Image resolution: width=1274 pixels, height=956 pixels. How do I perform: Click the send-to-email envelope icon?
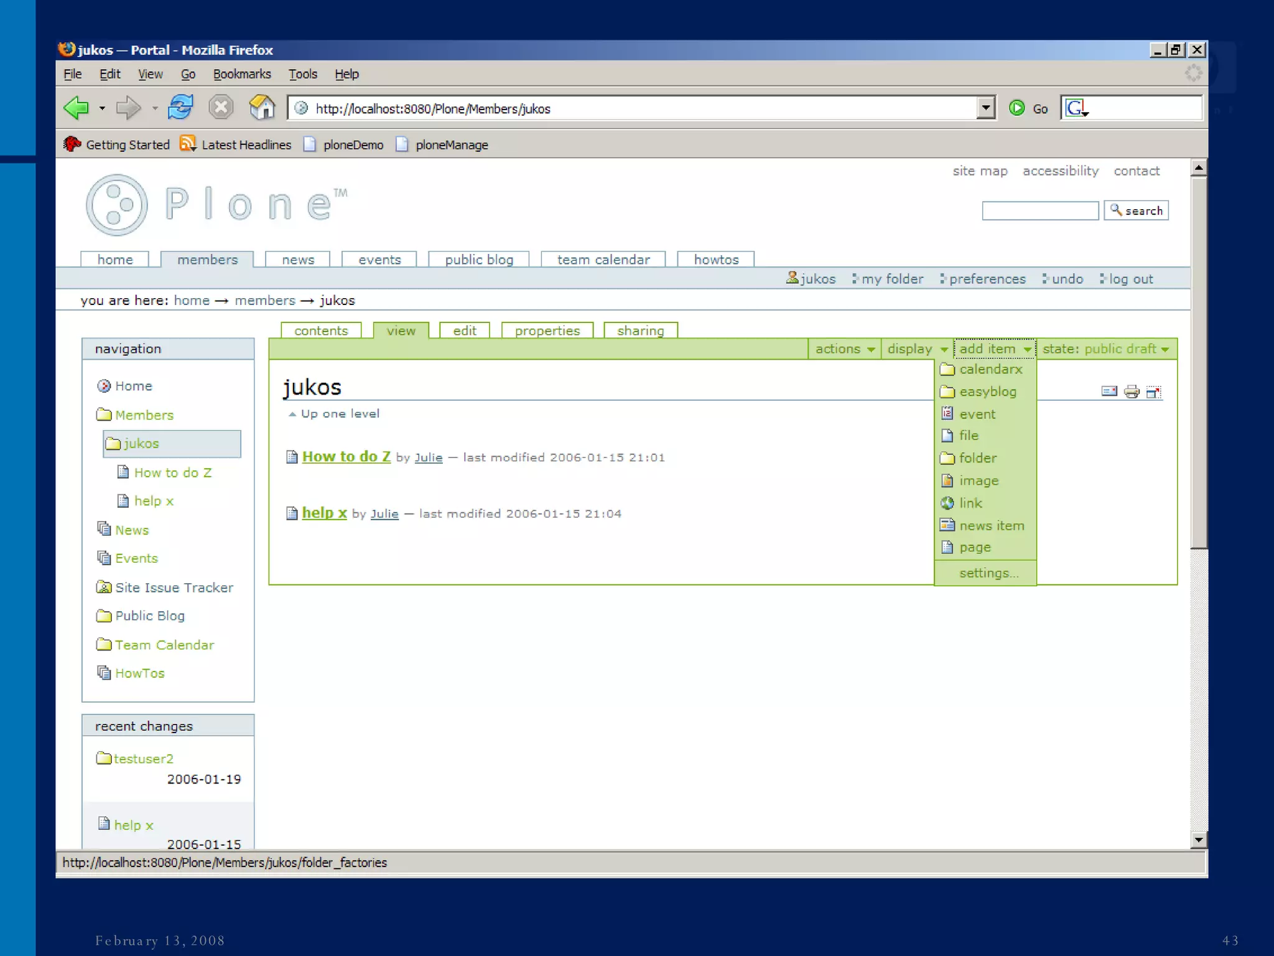[1109, 391]
